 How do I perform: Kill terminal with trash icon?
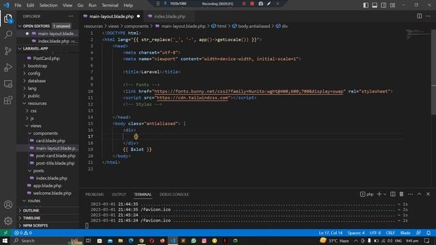click(x=401, y=194)
